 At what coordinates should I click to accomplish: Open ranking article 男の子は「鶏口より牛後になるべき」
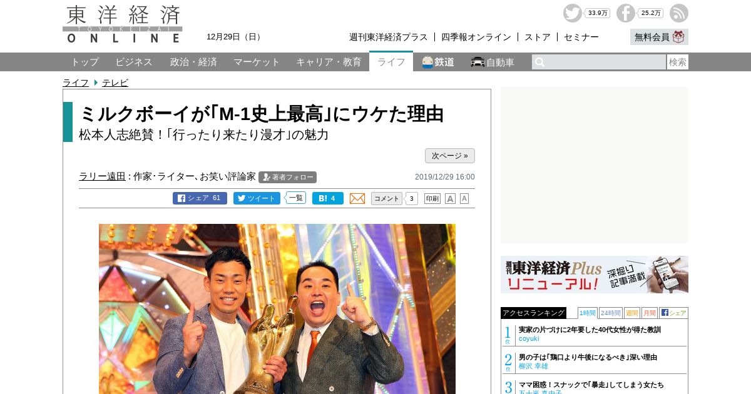pyautogui.click(x=588, y=357)
